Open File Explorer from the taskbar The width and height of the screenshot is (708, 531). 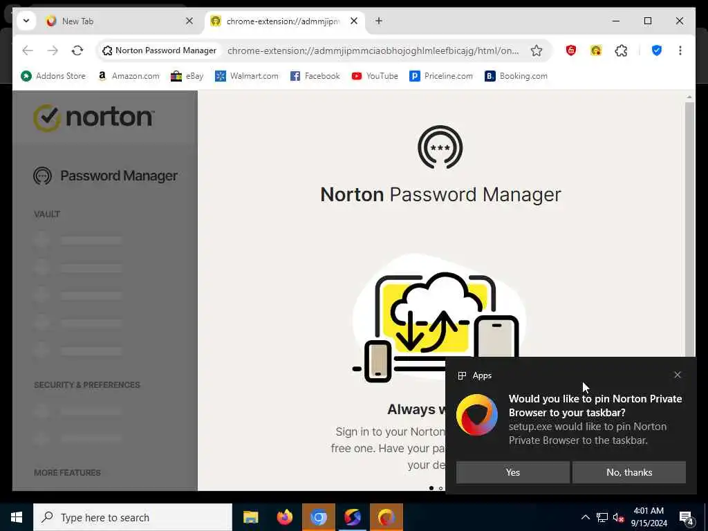pyautogui.click(x=250, y=517)
